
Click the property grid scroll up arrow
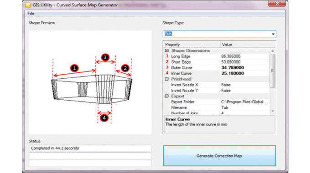(273, 51)
